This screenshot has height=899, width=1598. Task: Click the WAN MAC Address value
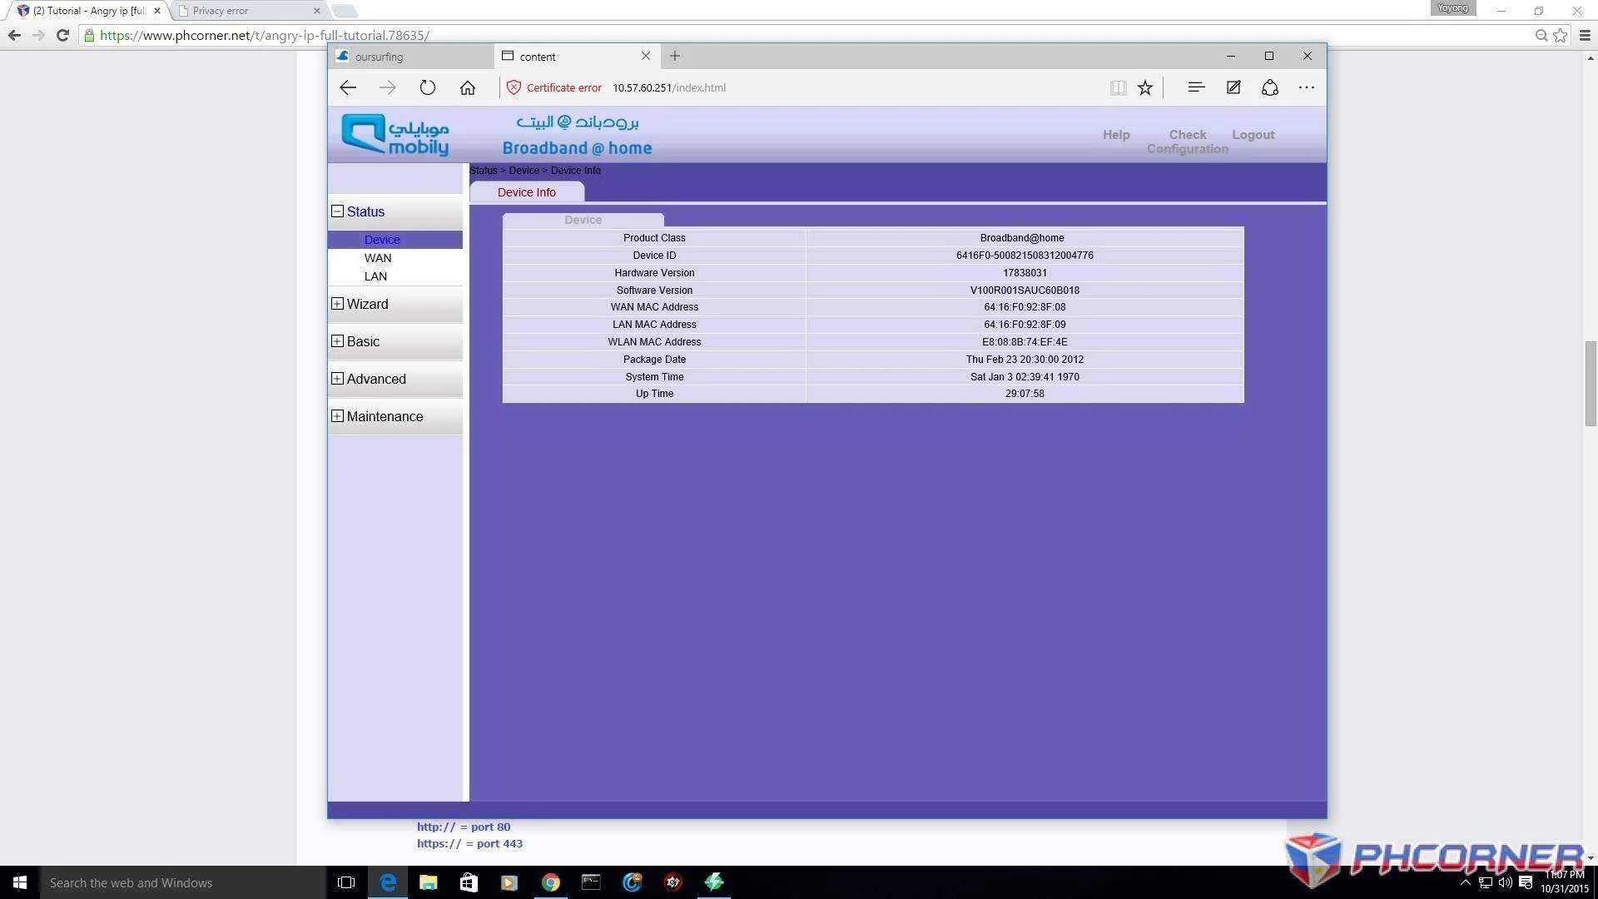tap(1025, 307)
